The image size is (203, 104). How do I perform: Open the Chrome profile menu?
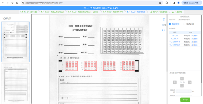tap(179, 3)
